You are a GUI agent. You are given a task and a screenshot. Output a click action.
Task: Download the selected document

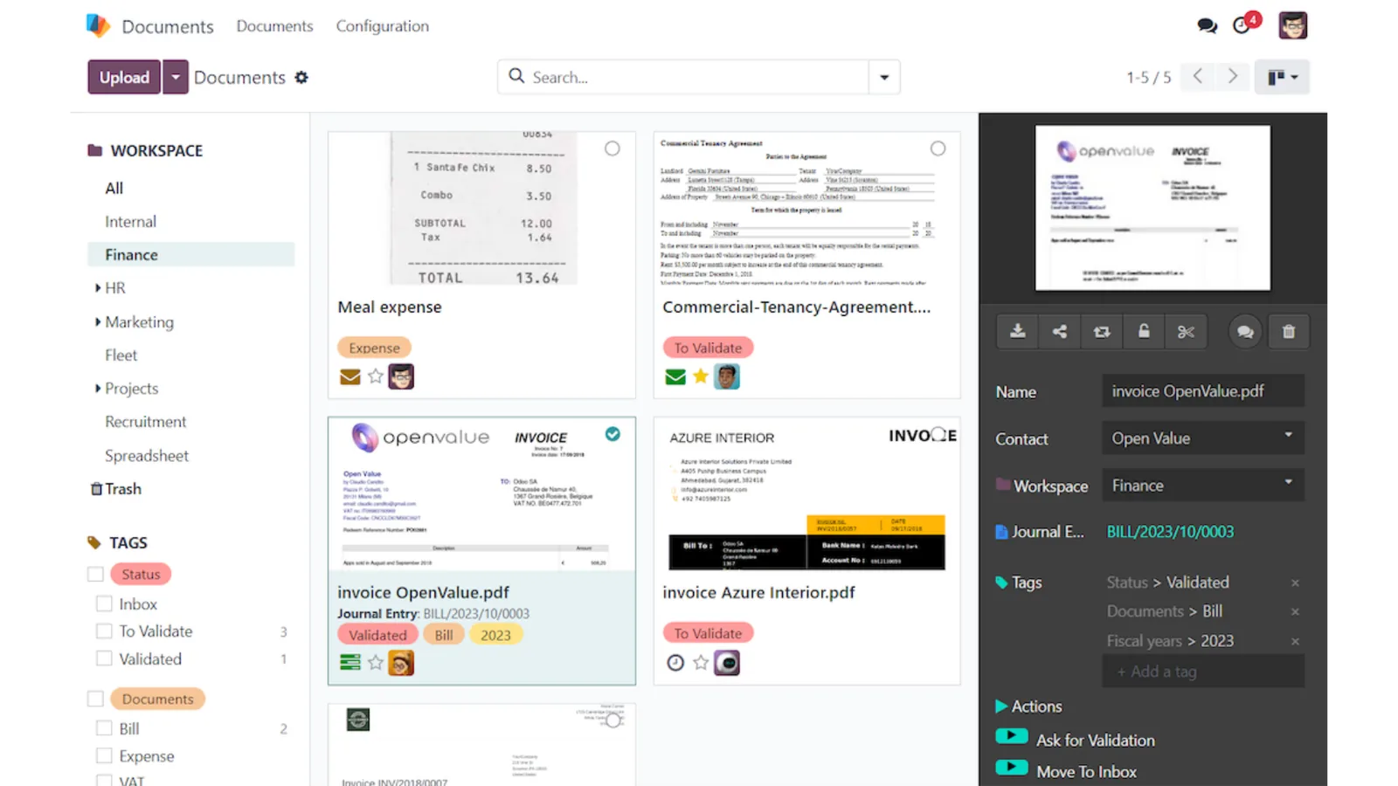[1018, 332]
